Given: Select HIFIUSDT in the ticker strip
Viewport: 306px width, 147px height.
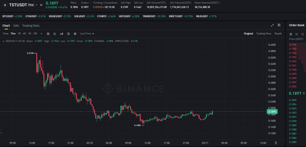Looking at the screenshot, I should pos(129,16).
